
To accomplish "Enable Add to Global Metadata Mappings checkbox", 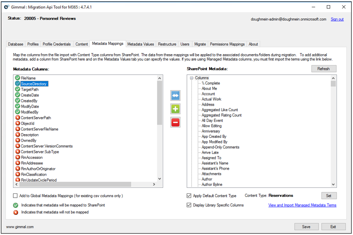I will tap(15, 196).
